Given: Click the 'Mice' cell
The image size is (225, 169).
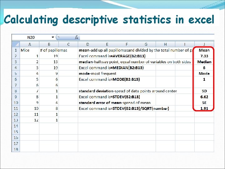Looking at the screenshot, I should coord(30,50).
